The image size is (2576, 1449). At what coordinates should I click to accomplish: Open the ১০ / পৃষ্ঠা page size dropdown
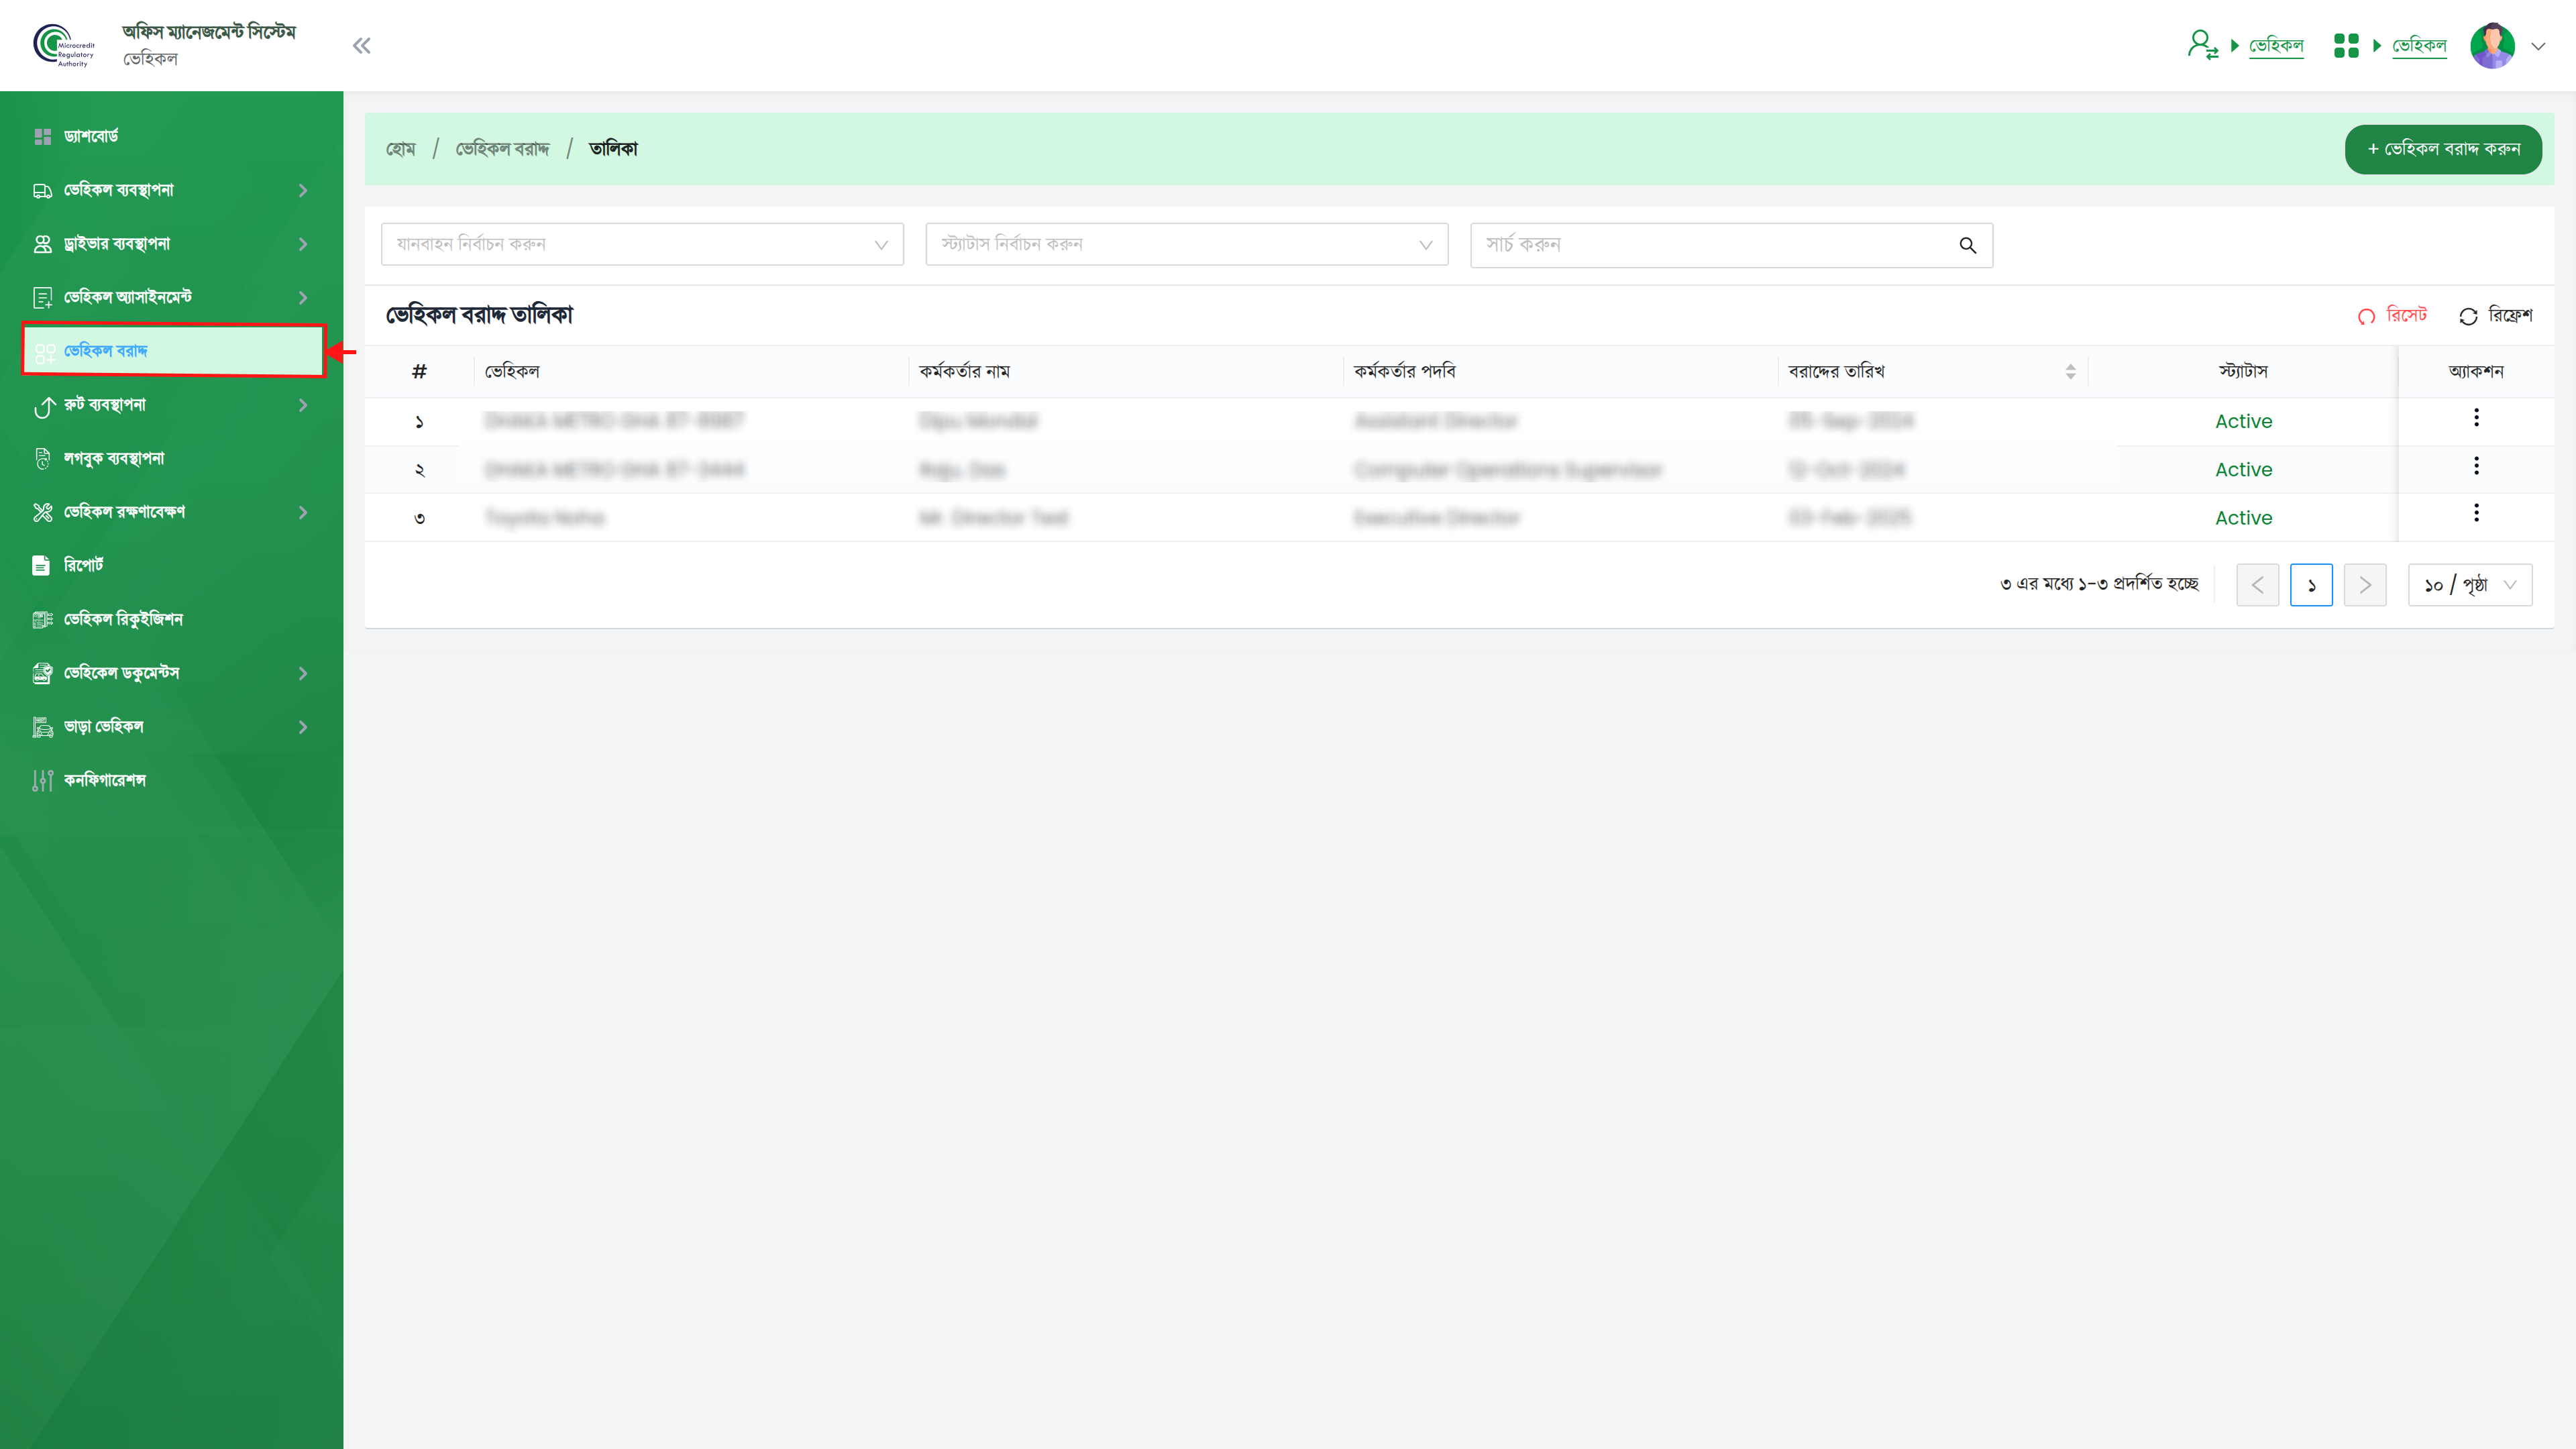click(x=2470, y=585)
